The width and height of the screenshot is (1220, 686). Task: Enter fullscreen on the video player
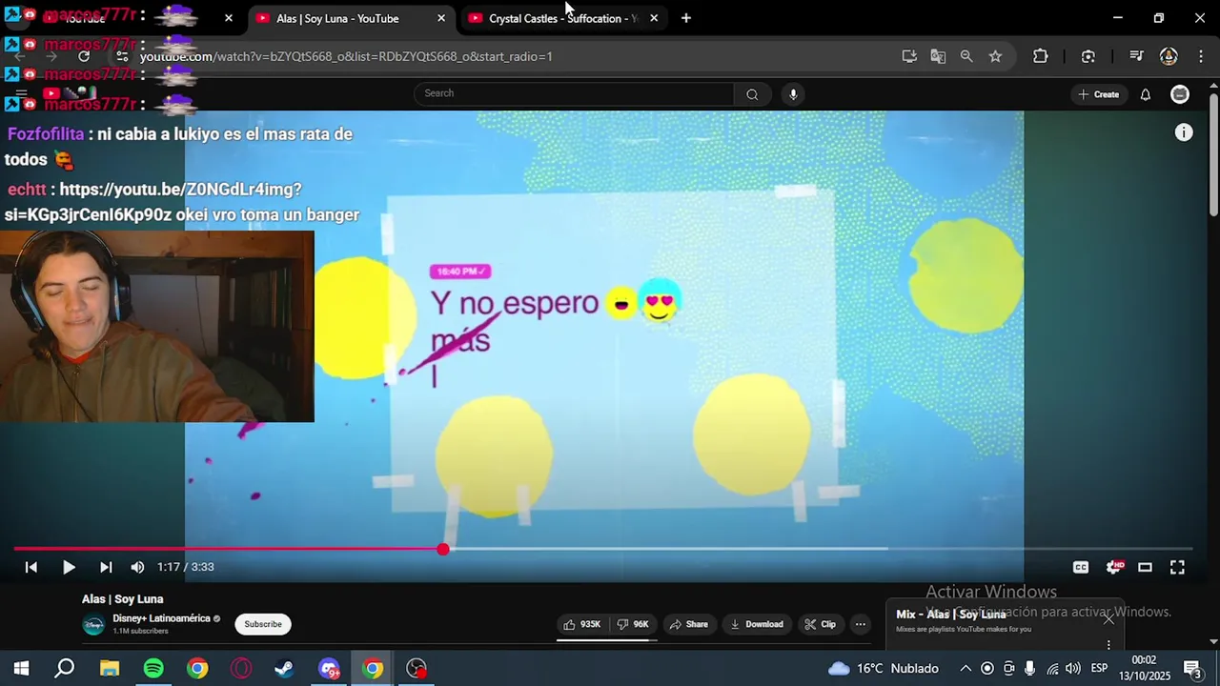coord(1177,567)
